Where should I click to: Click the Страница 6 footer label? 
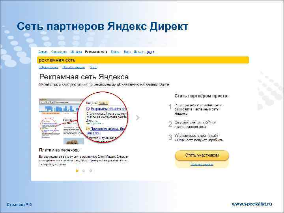tap(19, 204)
